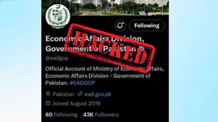Click the #EADGOP hashtag
This screenshot has width=218, height=122.
pos(82,83)
